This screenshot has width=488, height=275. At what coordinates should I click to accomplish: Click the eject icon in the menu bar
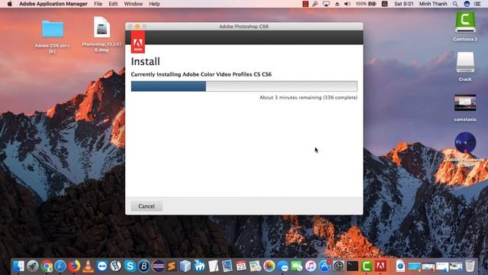tap(337, 4)
